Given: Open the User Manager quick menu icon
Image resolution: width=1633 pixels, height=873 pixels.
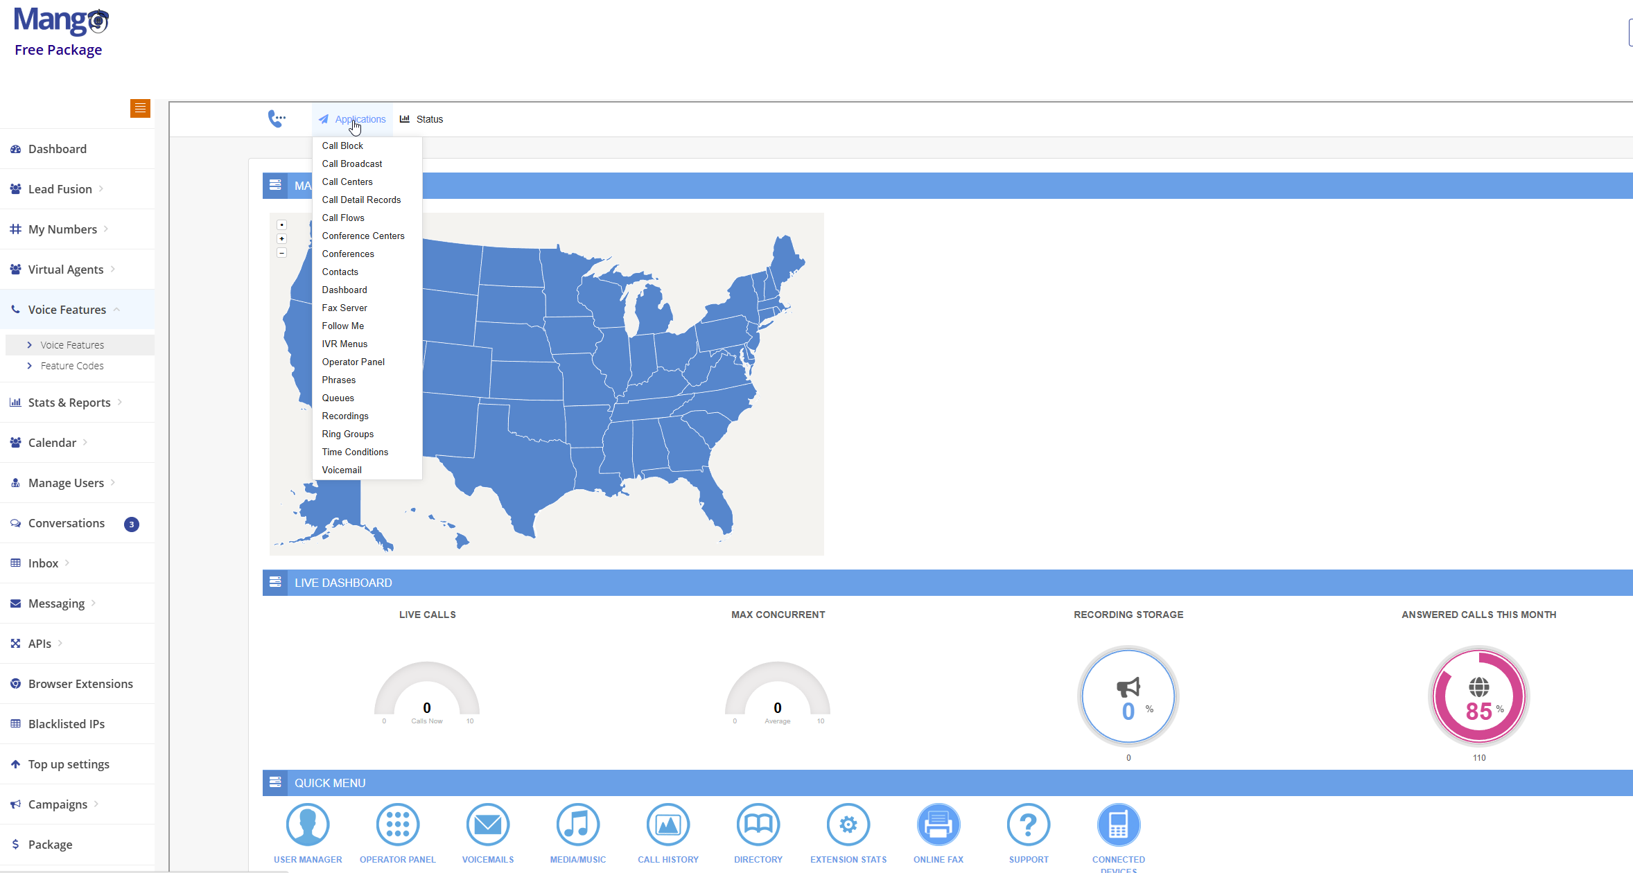Looking at the screenshot, I should point(308,824).
